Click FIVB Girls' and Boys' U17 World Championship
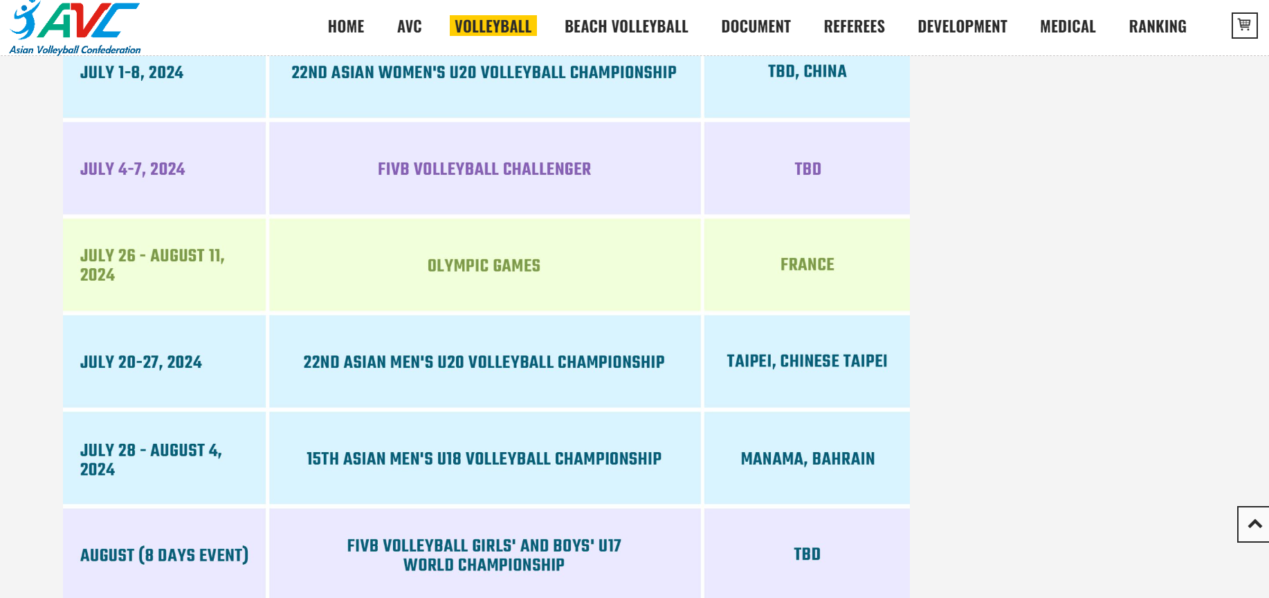 484,555
